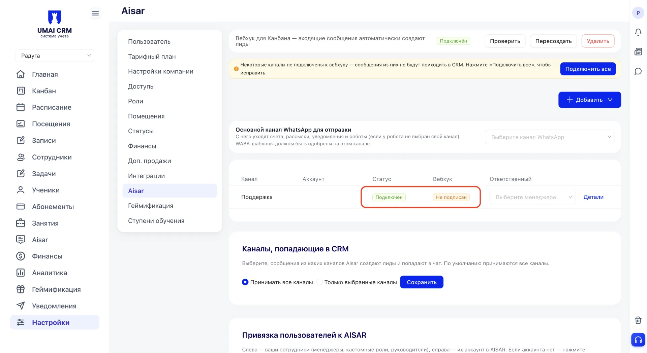Open Статусы settings section
This screenshot has width=647, height=353.
141,131
